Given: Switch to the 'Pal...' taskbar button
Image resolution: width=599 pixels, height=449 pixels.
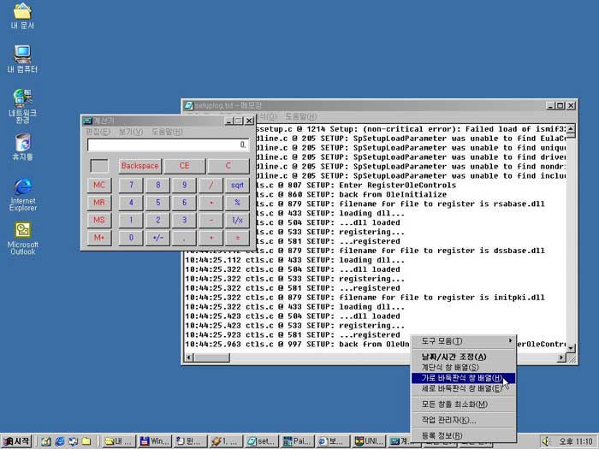Looking at the screenshot, I should pos(298,441).
